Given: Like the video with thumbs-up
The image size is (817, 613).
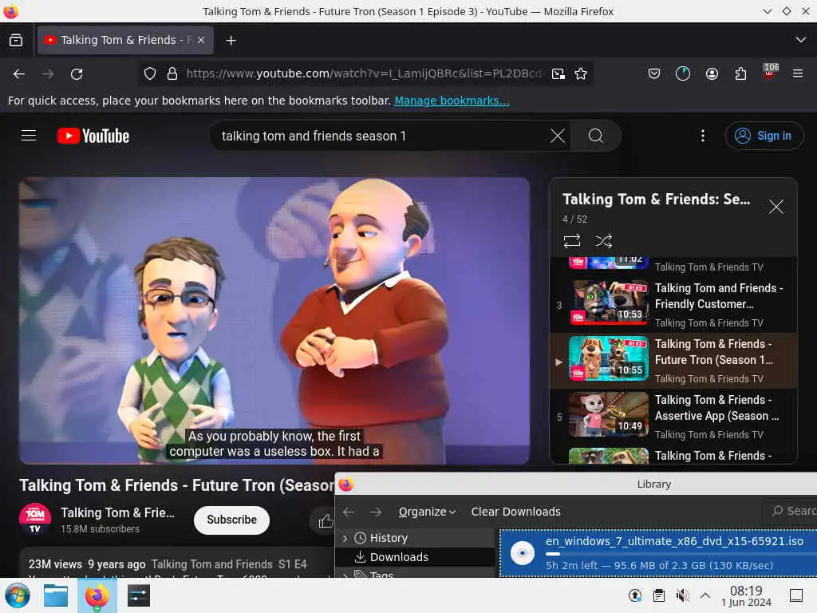Looking at the screenshot, I should point(326,520).
